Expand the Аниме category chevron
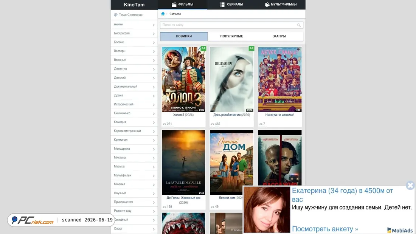Screen dimensions: 416x234 pos(154,25)
